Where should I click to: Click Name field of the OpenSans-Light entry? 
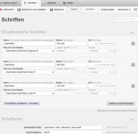[29, 86]
